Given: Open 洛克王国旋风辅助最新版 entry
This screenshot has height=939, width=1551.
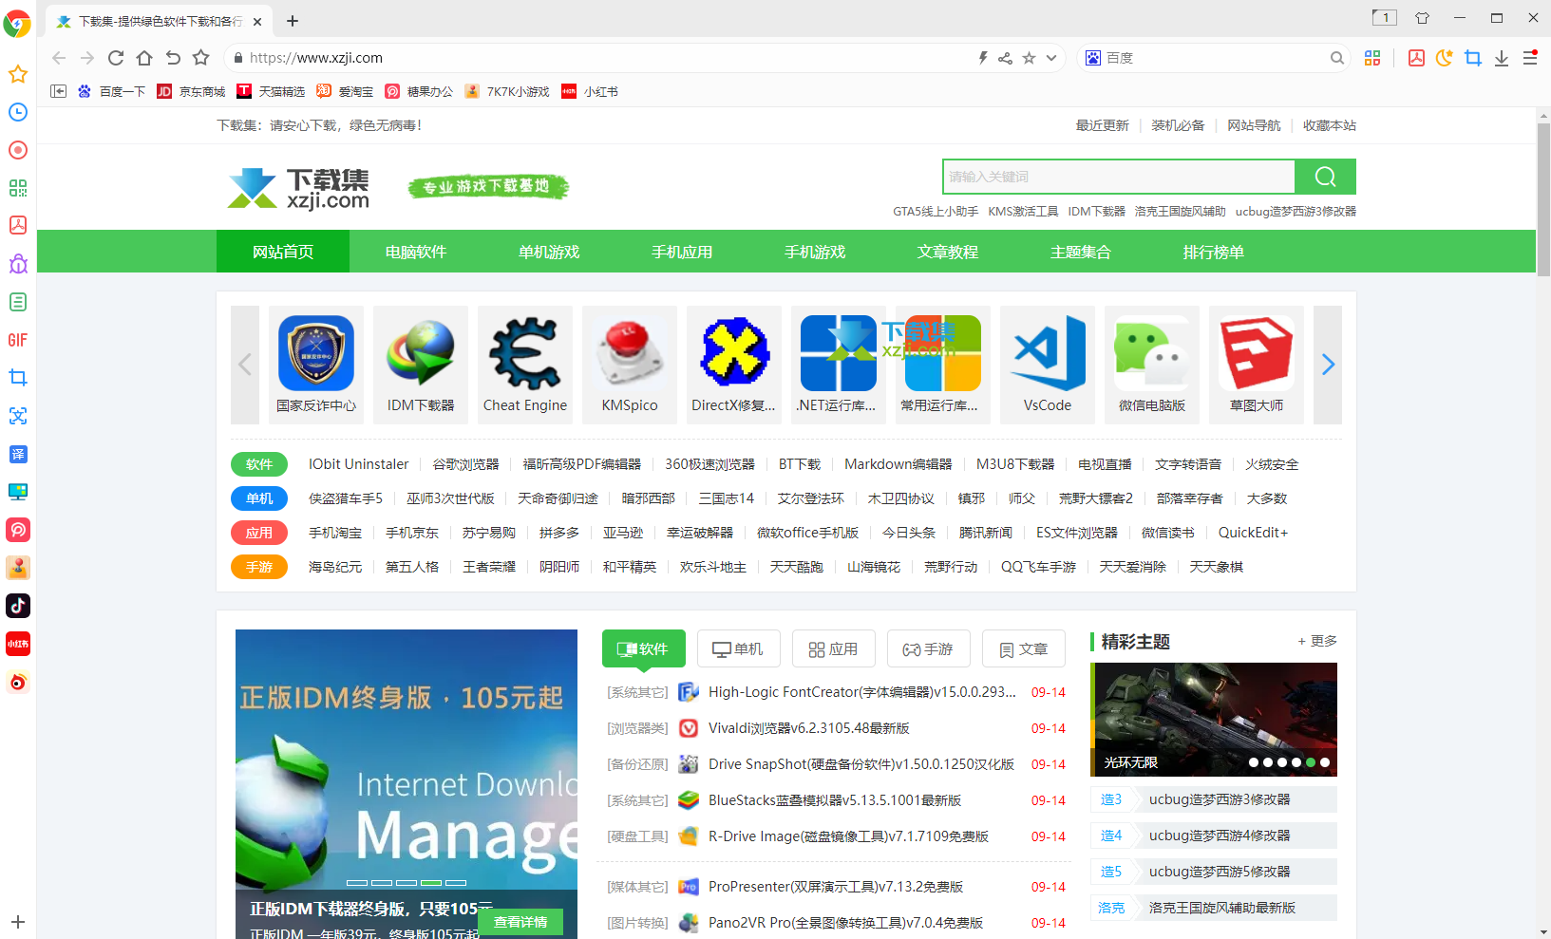Looking at the screenshot, I should click(1222, 908).
